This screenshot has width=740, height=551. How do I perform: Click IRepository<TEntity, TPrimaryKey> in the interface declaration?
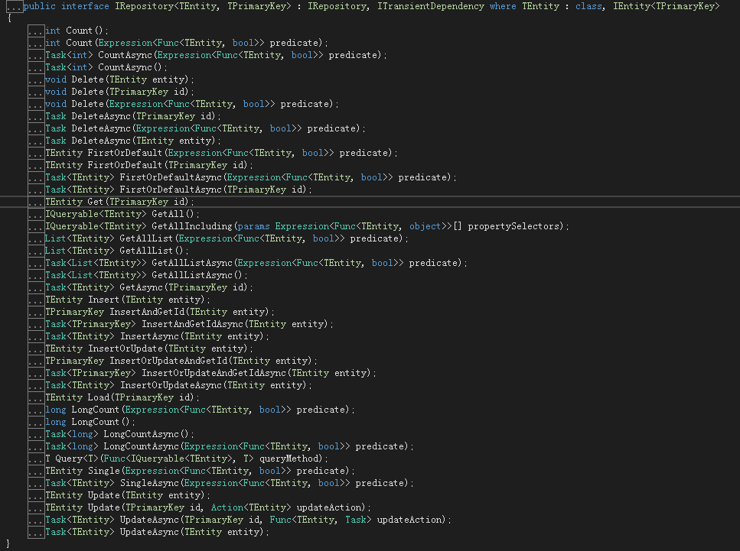203,6
